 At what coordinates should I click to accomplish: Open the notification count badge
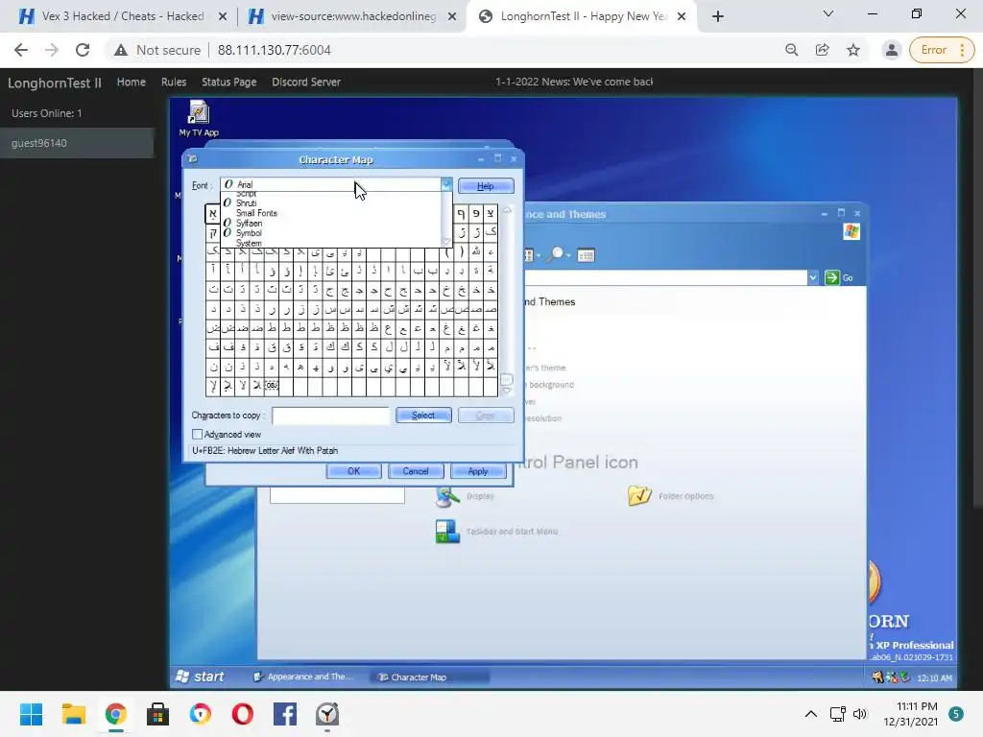[x=956, y=714]
